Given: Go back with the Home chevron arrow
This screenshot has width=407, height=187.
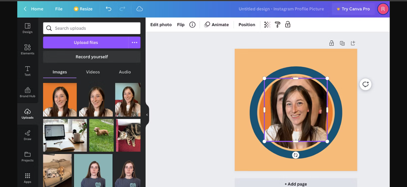Looking at the screenshot, I should [25, 9].
